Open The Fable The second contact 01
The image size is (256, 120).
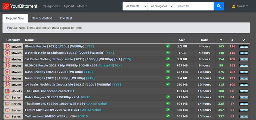click(50, 91)
